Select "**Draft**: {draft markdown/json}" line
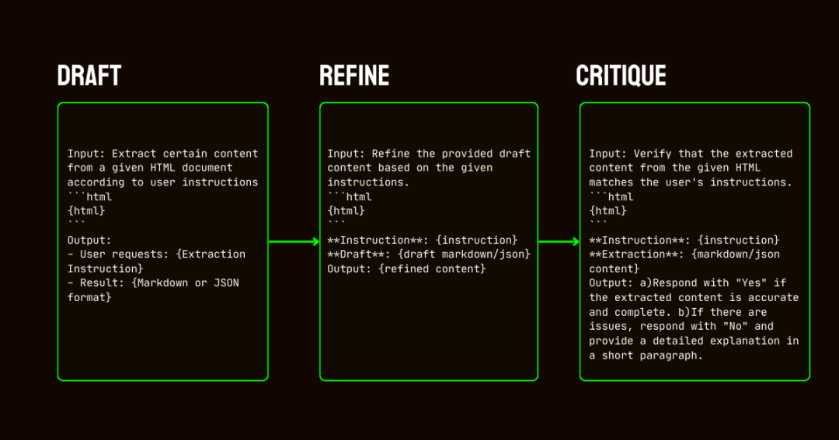This screenshot has width=839, height=440. [x=429, y=255]
